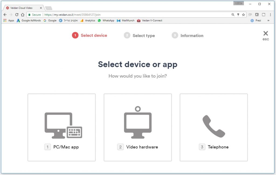Viewport: 276px width, 175px height.
Task: Choose the PC/Mac app option
Action: pos(61,127)
